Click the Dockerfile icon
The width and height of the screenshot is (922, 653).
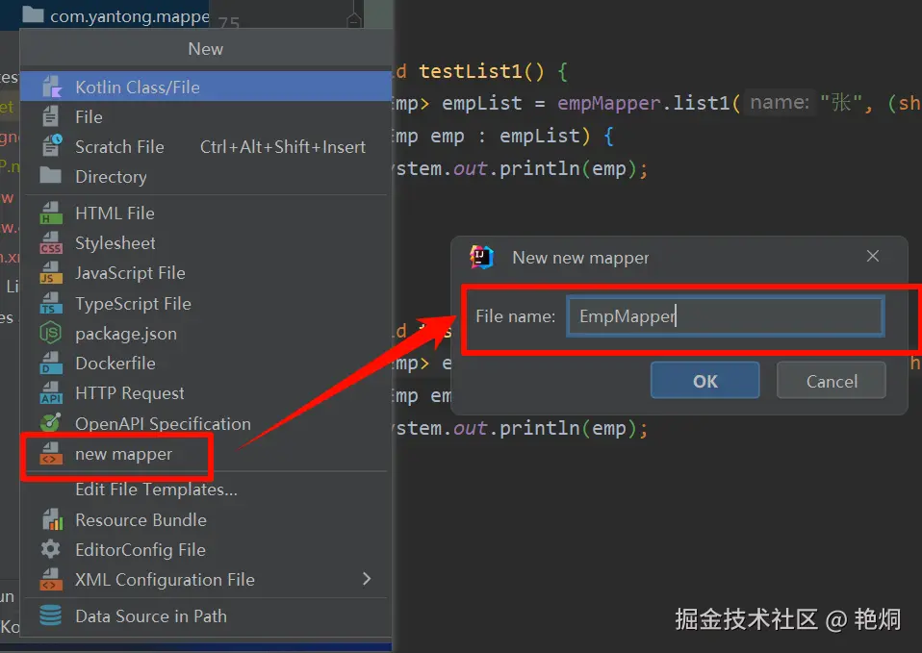pos(51,364)
